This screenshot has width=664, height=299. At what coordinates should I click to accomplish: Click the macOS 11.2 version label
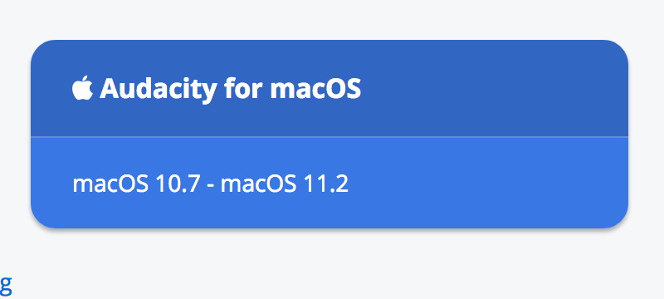(285, 184)
